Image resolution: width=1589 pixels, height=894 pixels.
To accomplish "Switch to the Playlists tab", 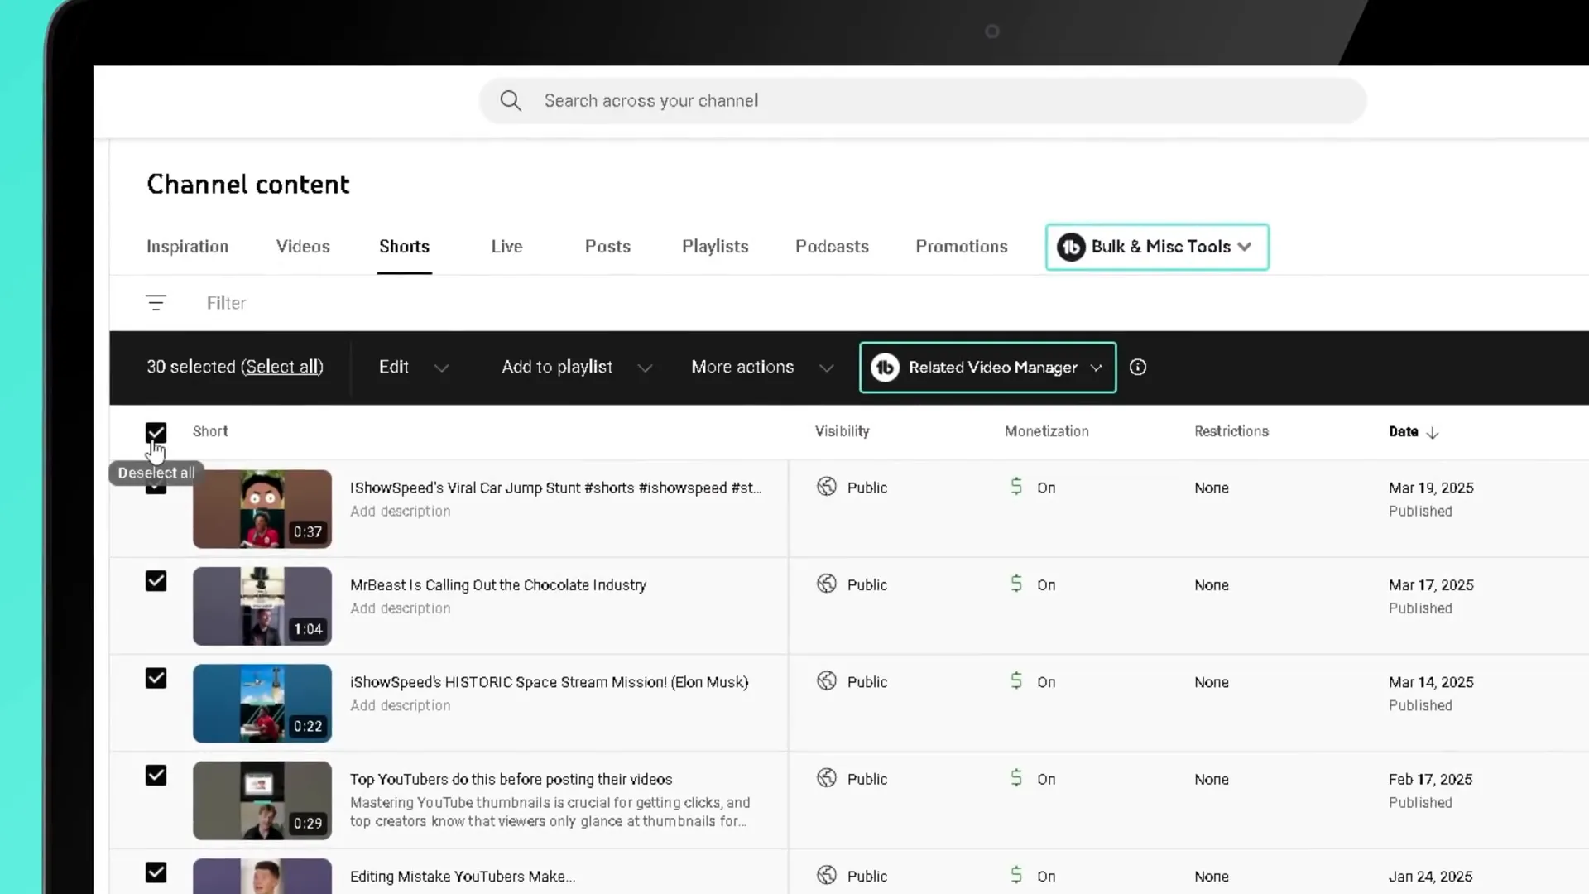I will (x=715, y=246).
